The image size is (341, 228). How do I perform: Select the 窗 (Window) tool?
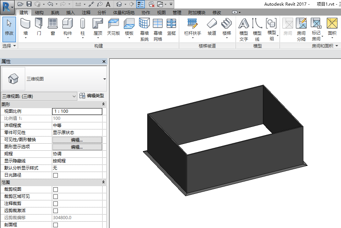[x=53, y=27]
